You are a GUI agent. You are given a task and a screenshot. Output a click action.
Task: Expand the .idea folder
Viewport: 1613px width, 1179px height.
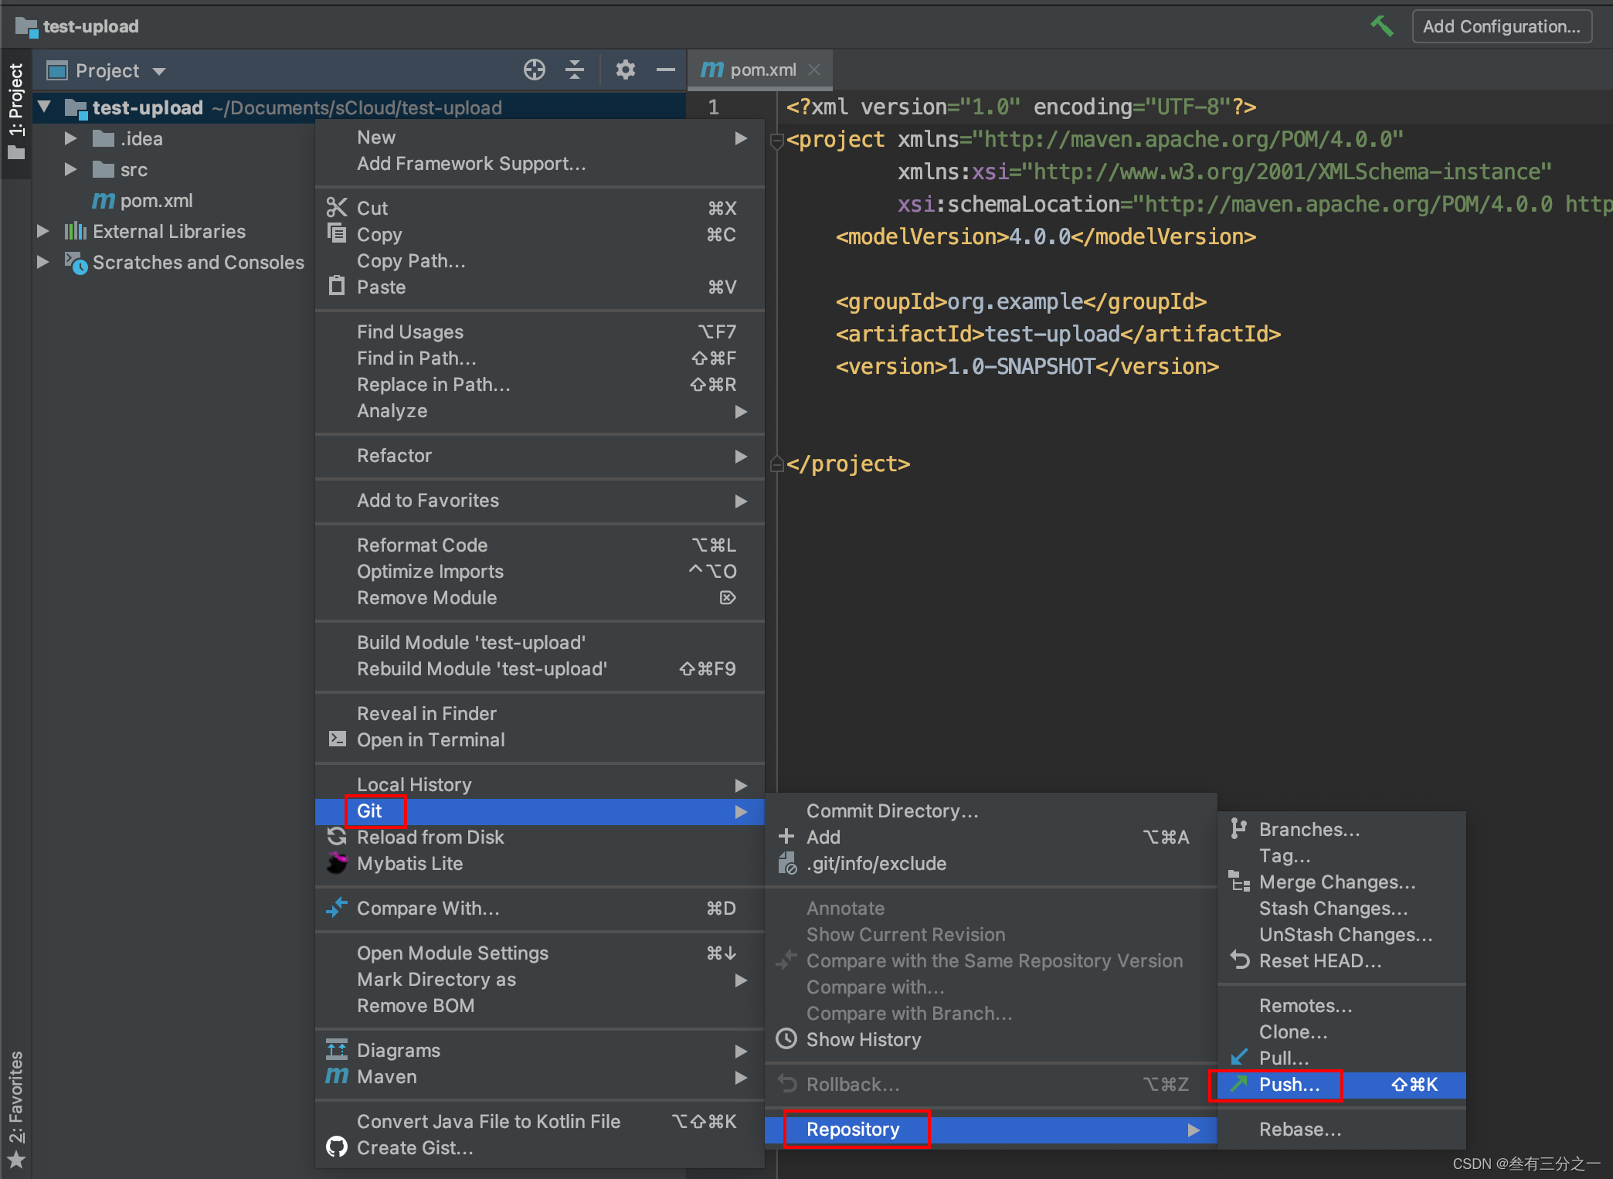point(70,139)
